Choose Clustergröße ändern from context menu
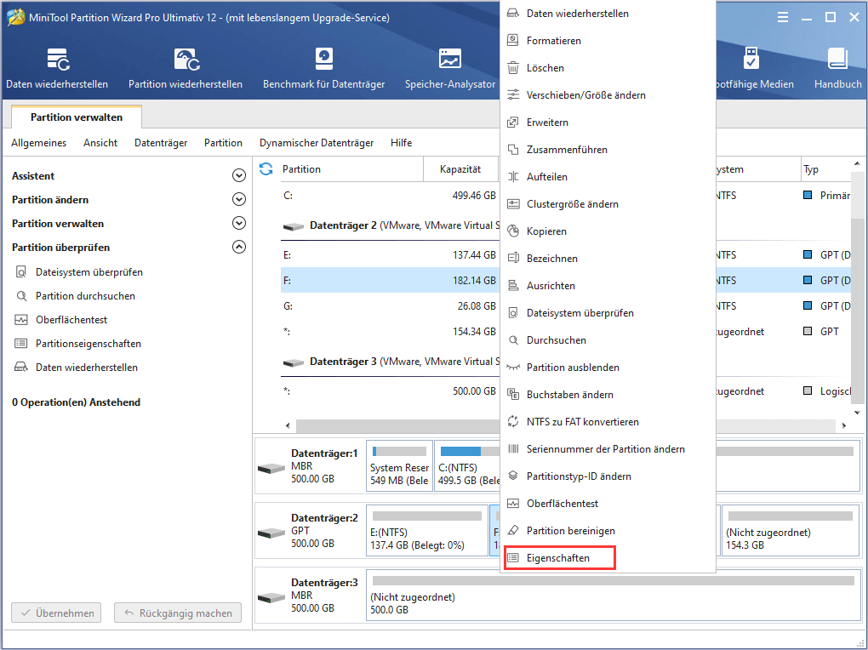 tap(608, 203)
